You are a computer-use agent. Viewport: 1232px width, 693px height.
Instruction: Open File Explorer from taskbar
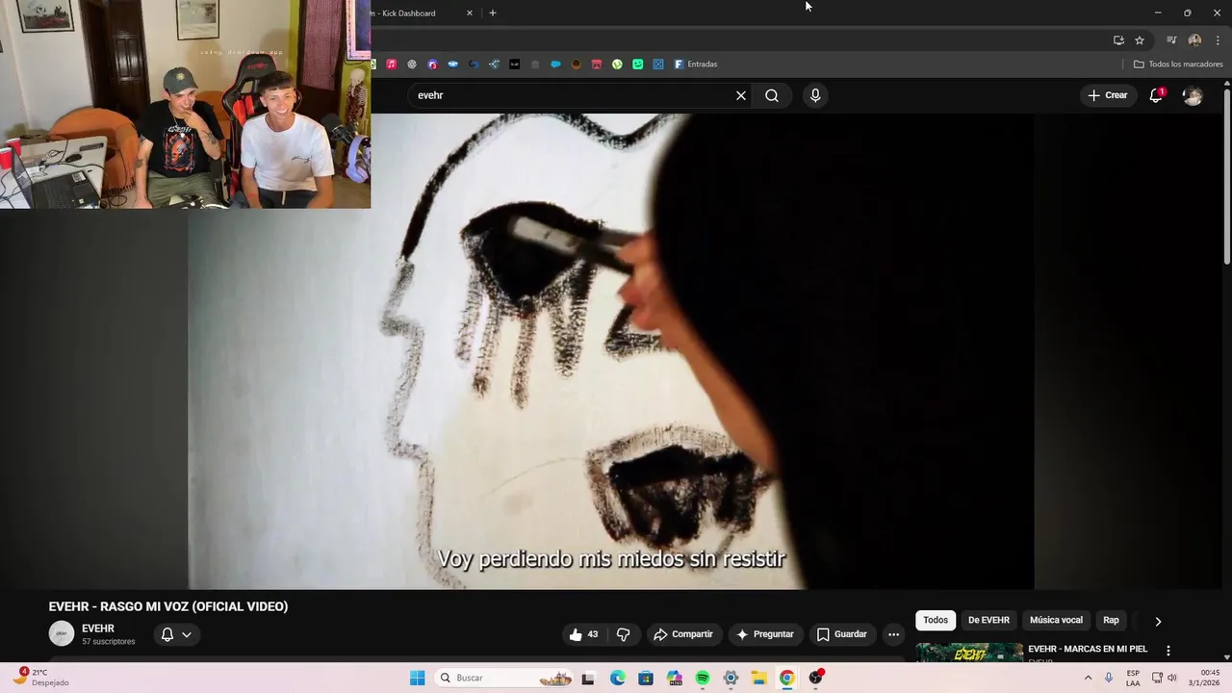[x=758, y=678]
